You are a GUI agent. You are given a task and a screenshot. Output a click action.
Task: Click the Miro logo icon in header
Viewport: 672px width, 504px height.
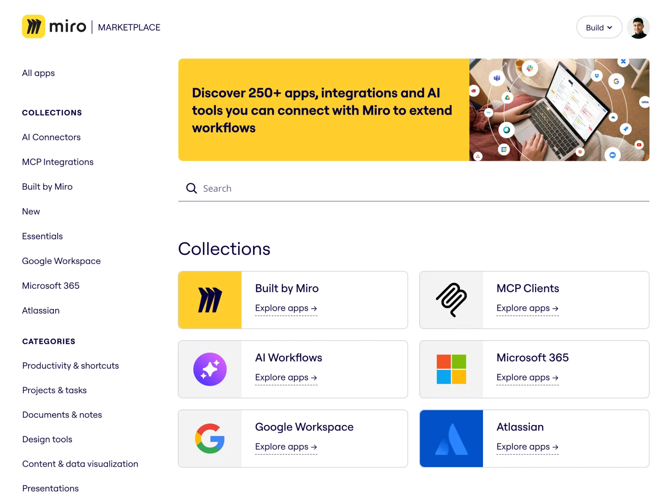coord(34,27)
